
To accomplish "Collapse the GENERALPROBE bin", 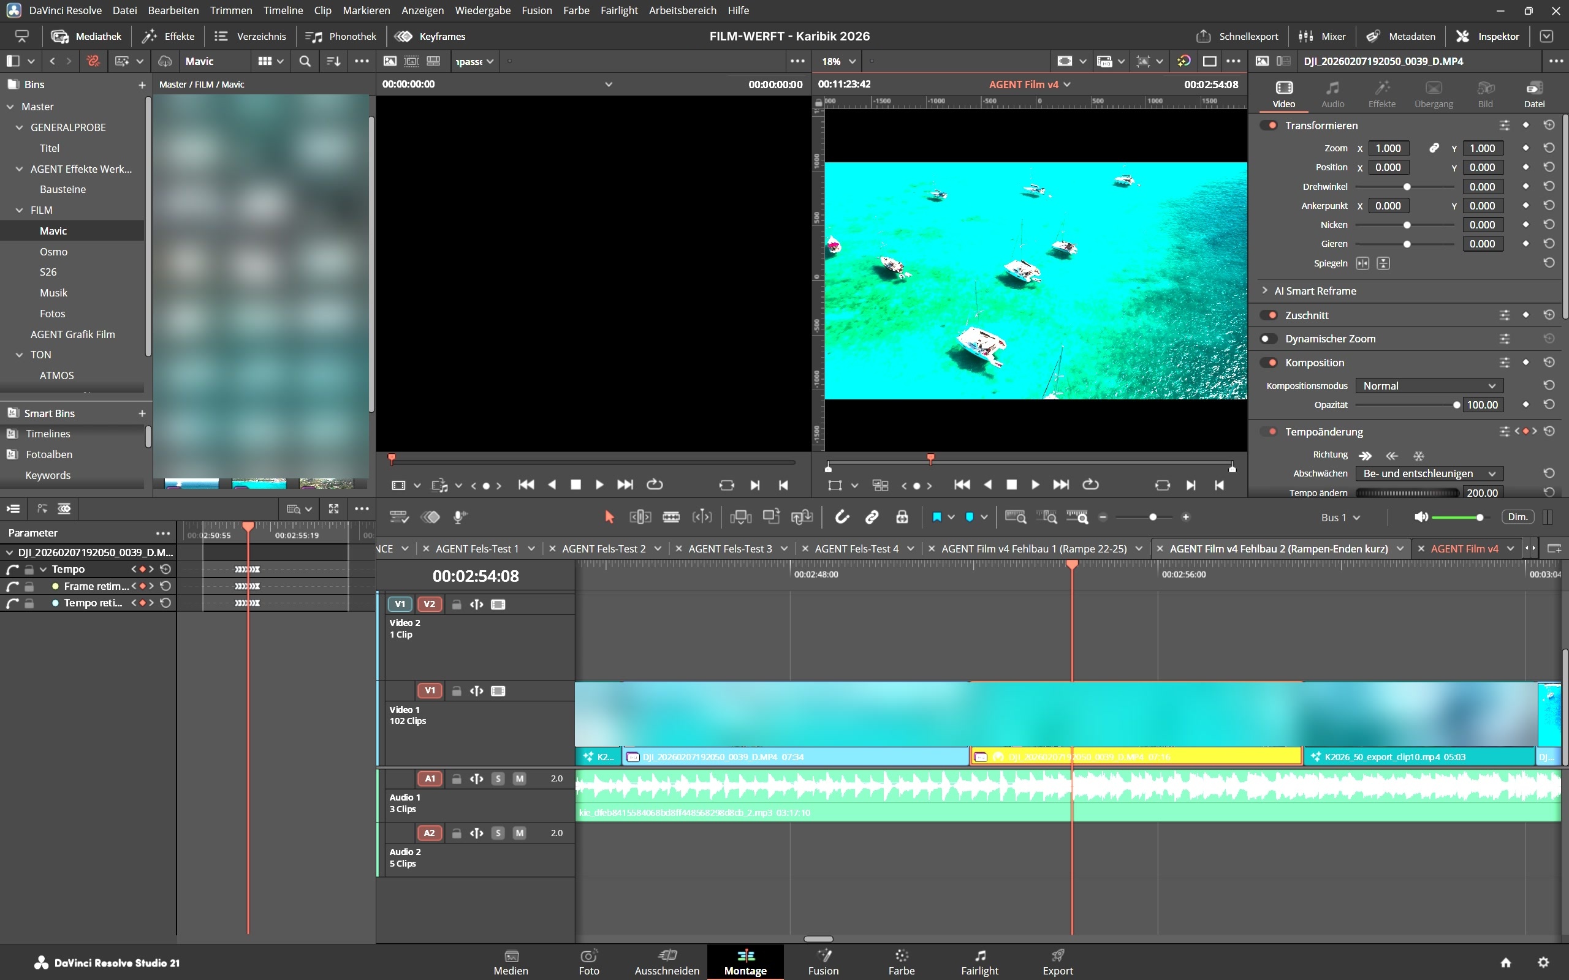I will pyautogui.click(x=20, y=127).
